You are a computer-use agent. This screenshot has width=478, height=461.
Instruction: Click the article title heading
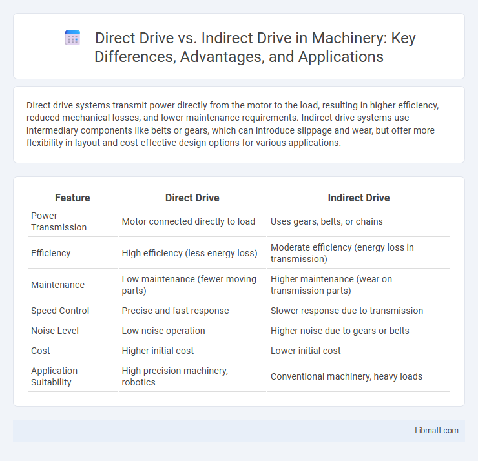255,47
